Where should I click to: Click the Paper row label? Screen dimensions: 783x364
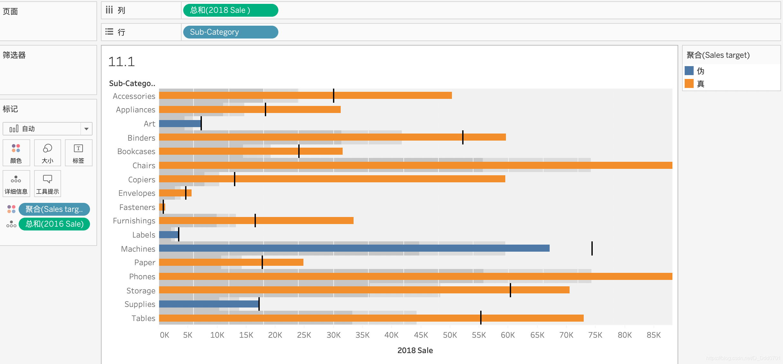(x=145, y=263)
